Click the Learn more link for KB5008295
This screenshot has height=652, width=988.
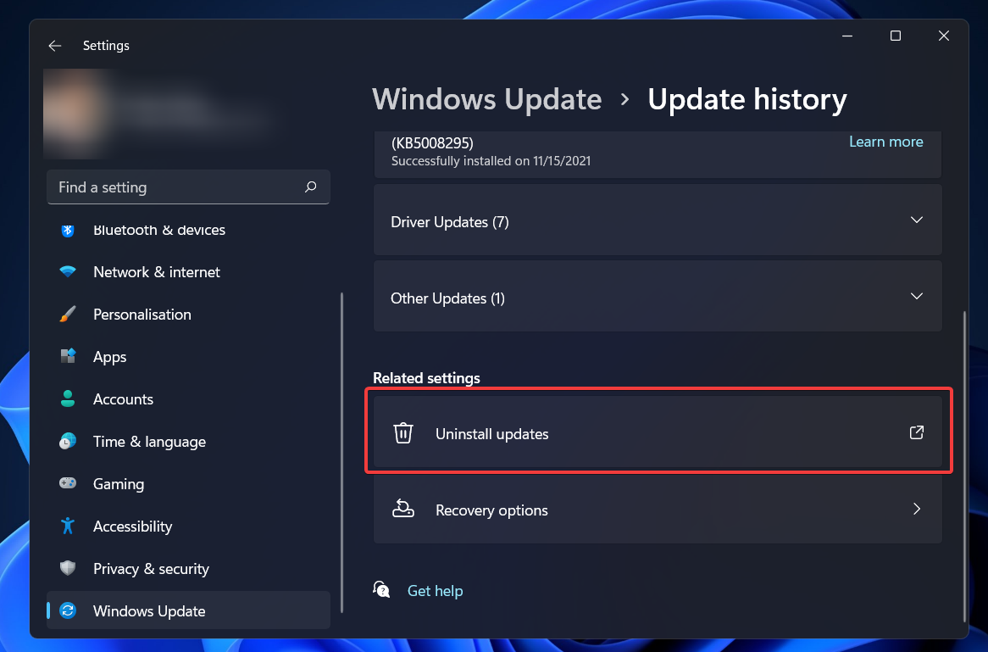886,142
